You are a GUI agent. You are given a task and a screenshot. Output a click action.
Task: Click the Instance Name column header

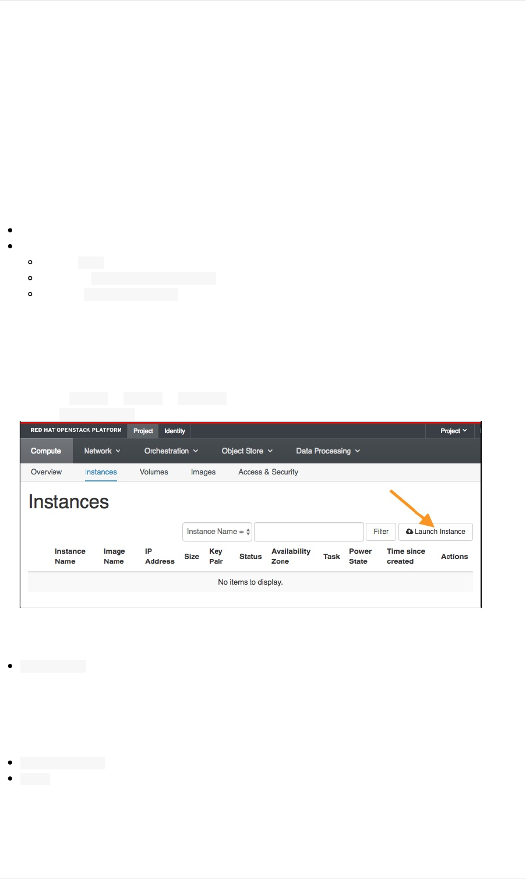coord(70,556)
